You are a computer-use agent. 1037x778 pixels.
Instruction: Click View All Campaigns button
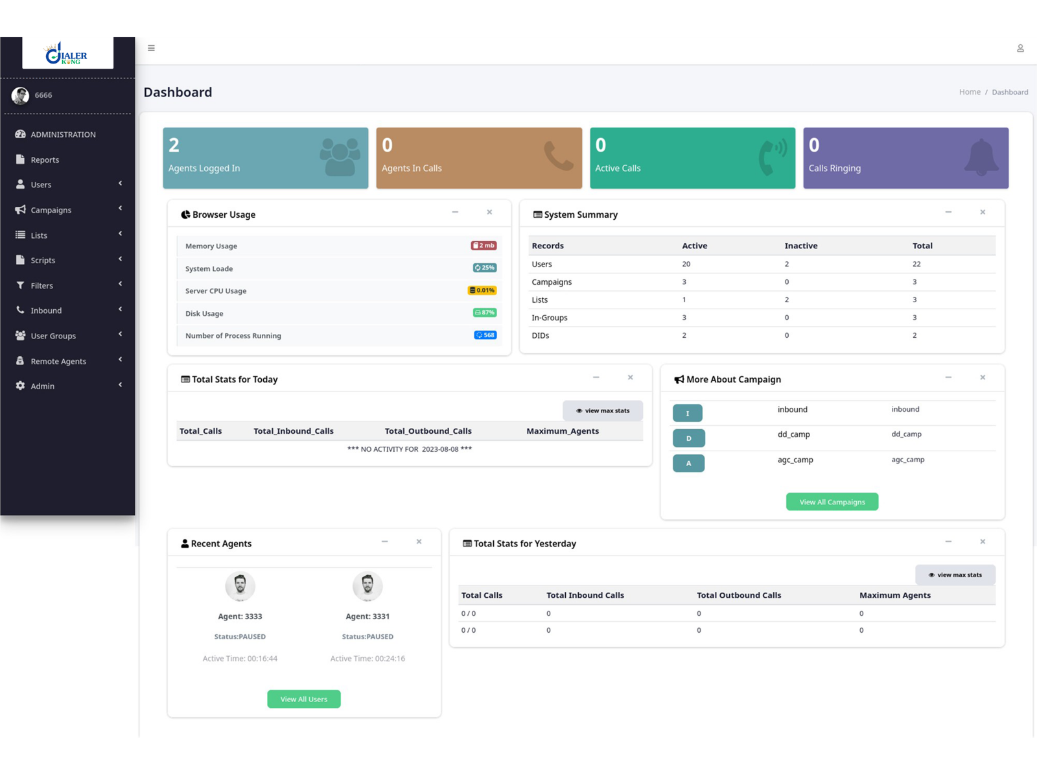click(832, 501)
